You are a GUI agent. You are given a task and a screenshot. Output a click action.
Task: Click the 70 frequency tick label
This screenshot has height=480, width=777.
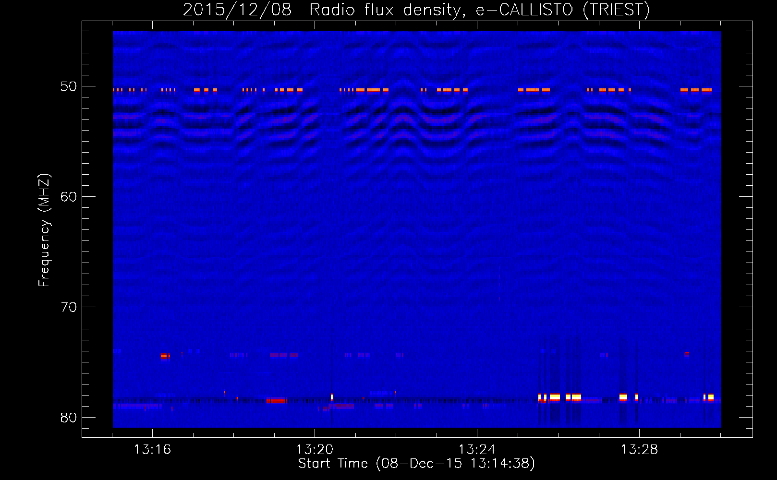[69, 307]
